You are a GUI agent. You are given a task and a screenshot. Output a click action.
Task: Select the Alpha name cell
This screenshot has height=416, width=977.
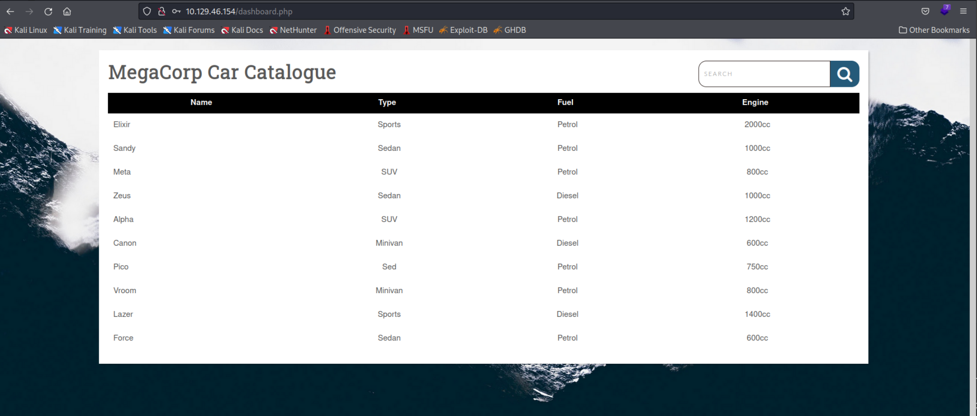click(123, 219)
